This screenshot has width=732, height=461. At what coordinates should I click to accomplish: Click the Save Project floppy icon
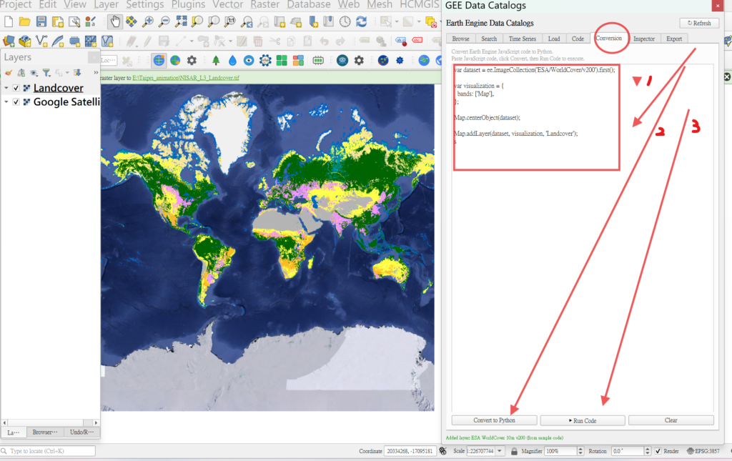coord(41,22)
